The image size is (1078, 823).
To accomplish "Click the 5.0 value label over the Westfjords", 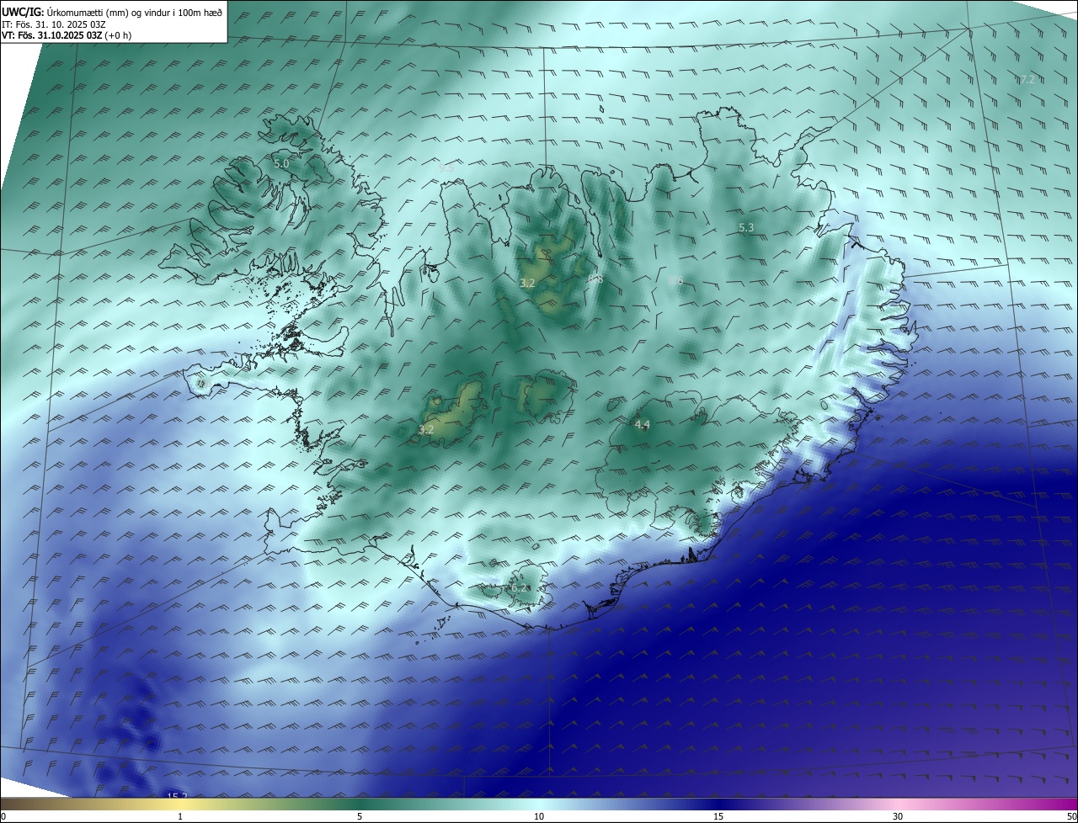I will click(x=281, y=163).
